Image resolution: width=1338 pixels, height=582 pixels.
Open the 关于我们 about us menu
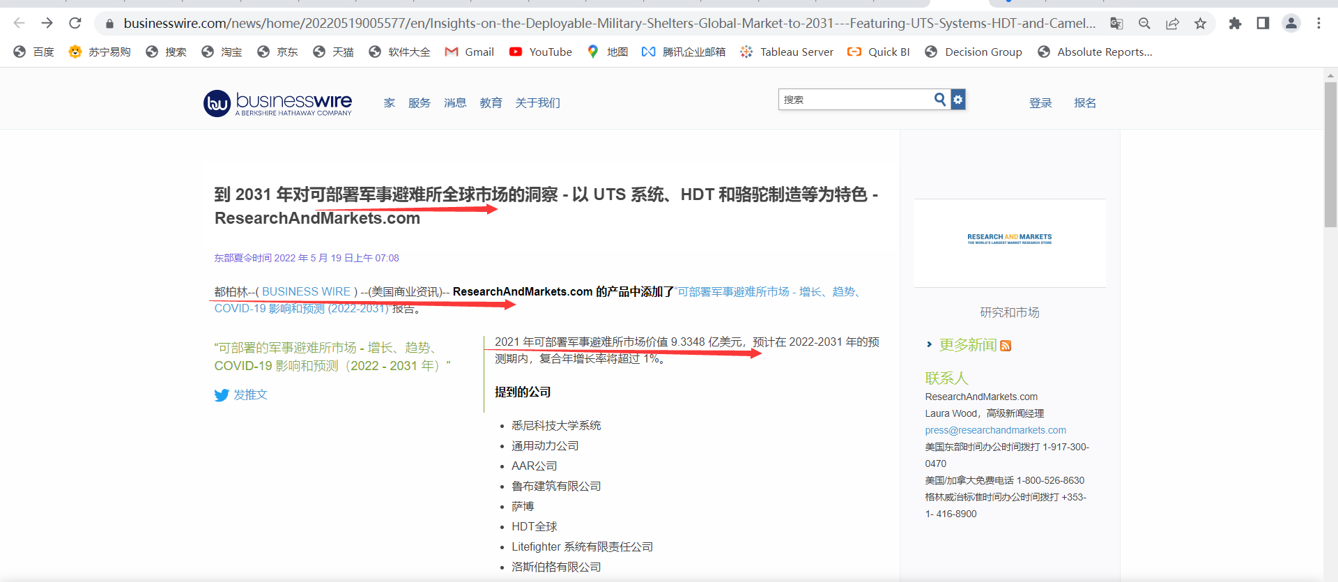(537, 103)
